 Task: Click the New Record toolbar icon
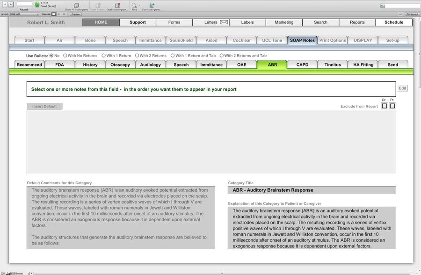click(98, 5)
